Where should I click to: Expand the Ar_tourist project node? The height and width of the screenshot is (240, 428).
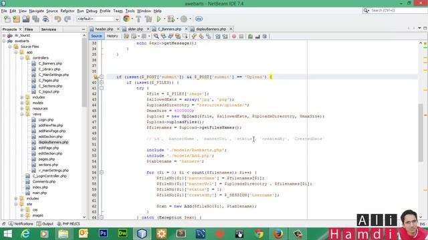(x=4, y=35)
